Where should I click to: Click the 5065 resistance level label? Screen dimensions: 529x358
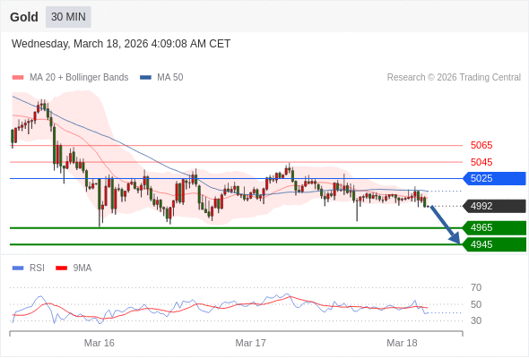(x=481, y=146)
